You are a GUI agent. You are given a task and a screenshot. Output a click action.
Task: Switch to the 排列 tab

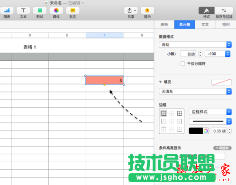pyautogui.click(x=226, y=25)
